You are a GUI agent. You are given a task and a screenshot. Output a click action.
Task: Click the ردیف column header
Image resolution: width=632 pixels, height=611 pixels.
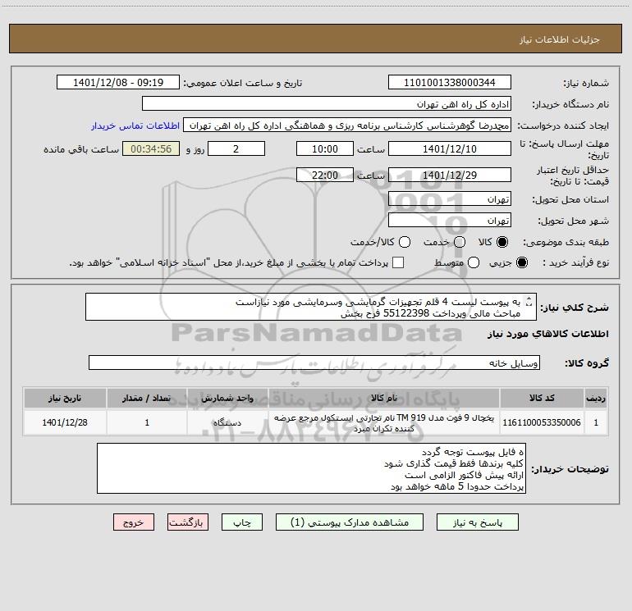[x=596, y=399]
